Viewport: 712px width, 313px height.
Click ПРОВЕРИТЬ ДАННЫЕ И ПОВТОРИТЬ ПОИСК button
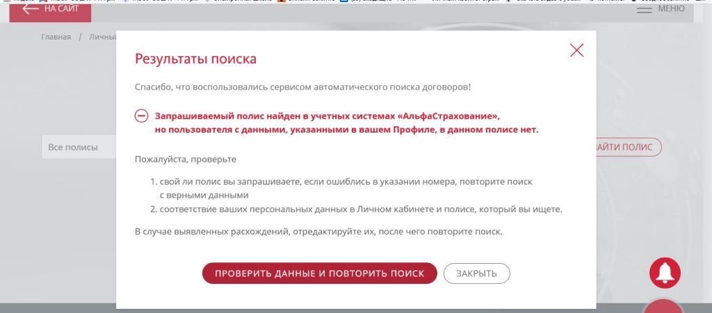[319, 273]
